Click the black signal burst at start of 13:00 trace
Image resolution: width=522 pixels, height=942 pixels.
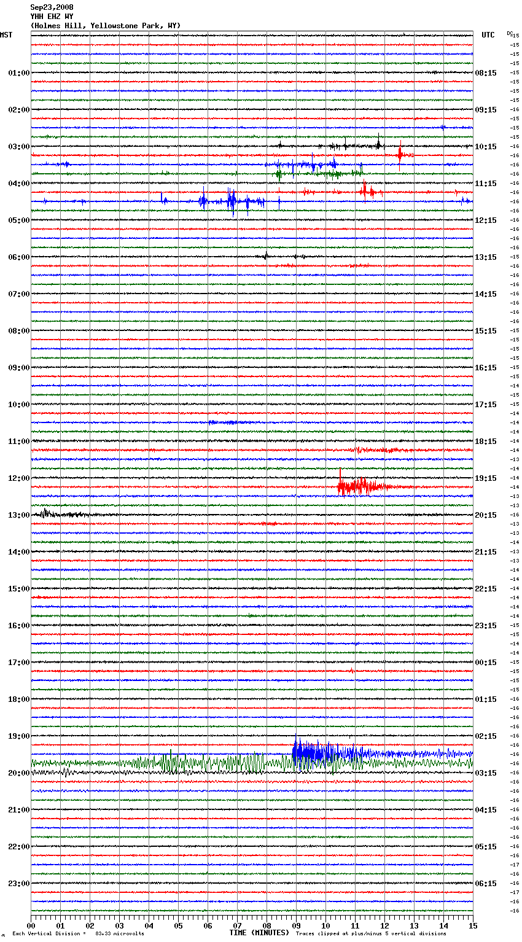coord(46,513)
